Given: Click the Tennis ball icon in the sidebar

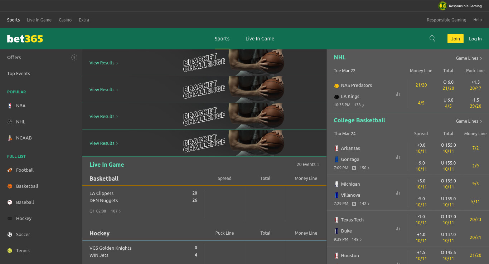Looking at the screenshot, I should [10, 250].
